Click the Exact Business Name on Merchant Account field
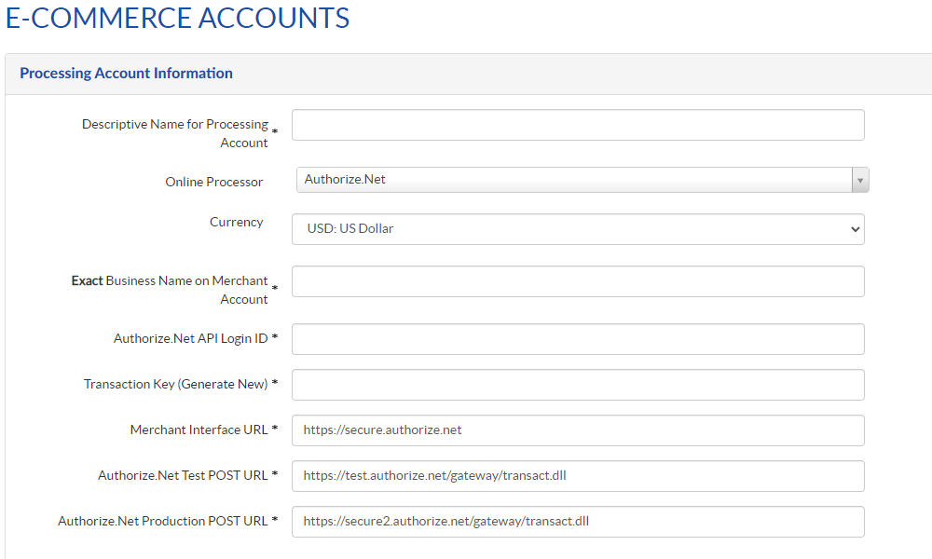 coord(578,281)
